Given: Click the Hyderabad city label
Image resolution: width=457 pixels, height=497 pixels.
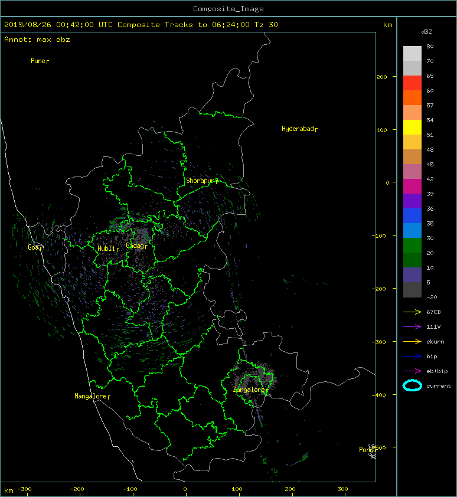Looking at the screenshot, I should [x=299, y=129].
